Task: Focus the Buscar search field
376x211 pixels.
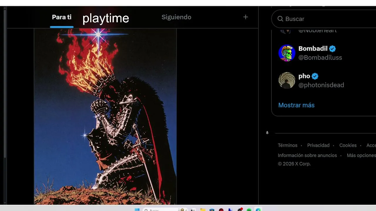Action: 324,19
